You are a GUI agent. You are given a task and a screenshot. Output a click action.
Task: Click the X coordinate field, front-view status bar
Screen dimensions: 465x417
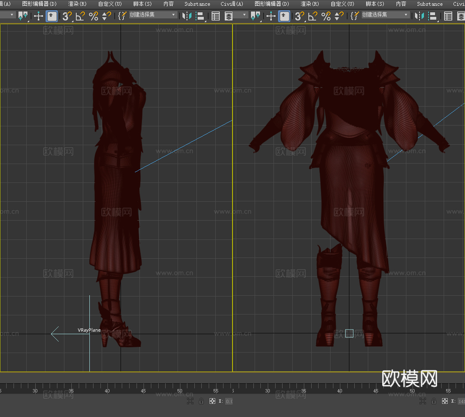pos(461,401)
